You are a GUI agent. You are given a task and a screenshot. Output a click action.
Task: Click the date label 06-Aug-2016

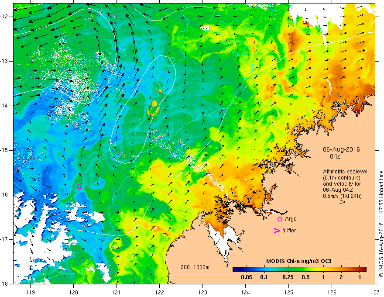click(341, 149)
